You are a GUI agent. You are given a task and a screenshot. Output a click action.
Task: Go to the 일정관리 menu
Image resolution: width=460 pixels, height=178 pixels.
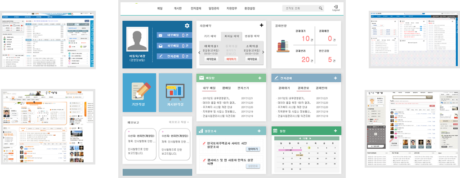pyautogui.click(x=214, y=9)
